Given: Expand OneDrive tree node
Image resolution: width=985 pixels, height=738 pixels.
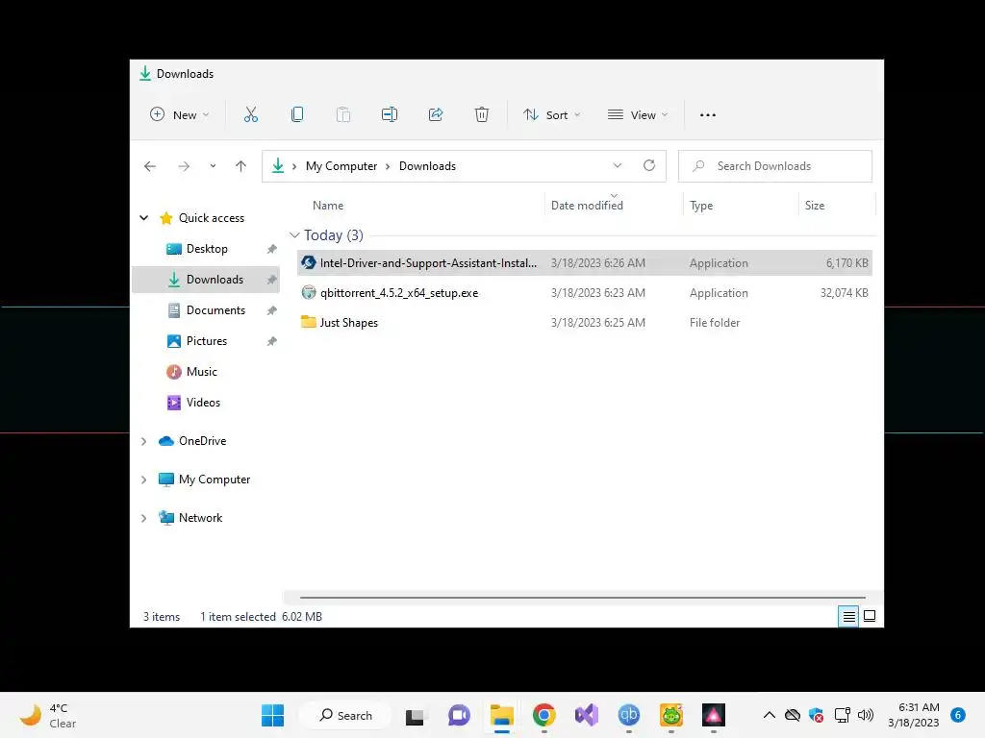Looking at the screenshot, I should click(144, 441).
